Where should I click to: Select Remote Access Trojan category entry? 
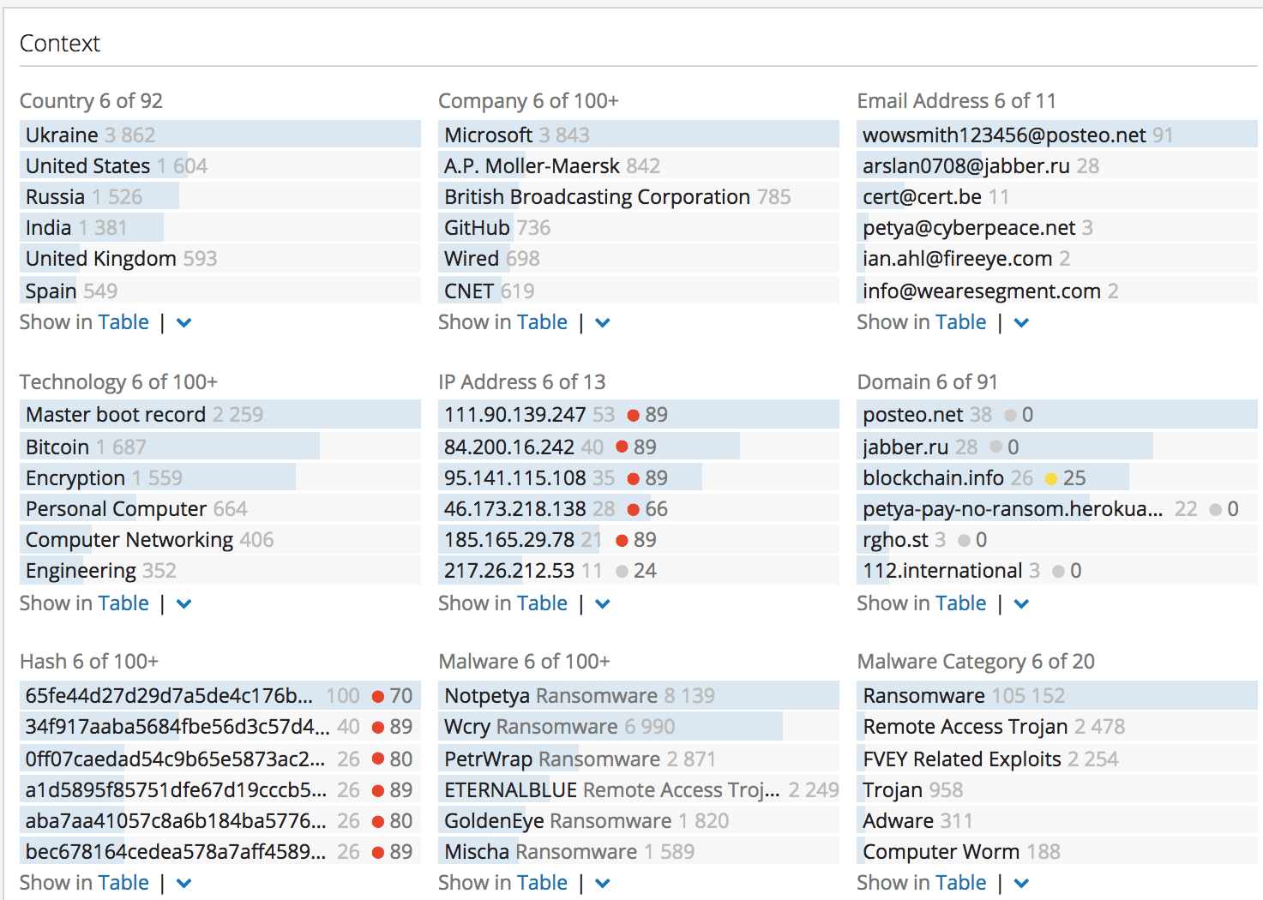(x=1057, y=726)
